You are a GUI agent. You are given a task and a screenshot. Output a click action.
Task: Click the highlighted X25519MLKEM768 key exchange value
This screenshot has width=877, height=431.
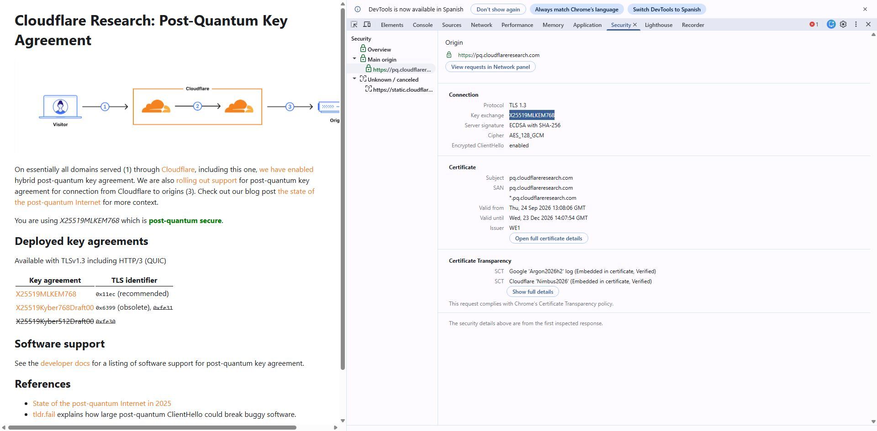click(532, 115)
